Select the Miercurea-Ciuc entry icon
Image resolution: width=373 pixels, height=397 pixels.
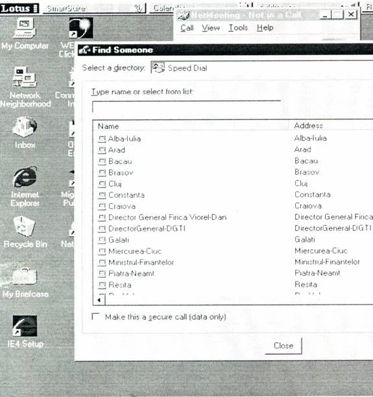coord(102,251)
